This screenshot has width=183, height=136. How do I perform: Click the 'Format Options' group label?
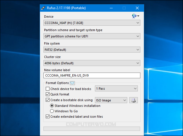pyautogui.click(x=57, y=83)
